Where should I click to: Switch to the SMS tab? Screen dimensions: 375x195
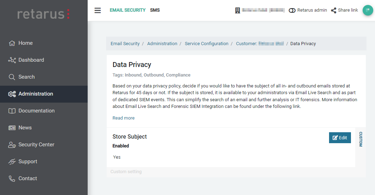coord(155,10)
